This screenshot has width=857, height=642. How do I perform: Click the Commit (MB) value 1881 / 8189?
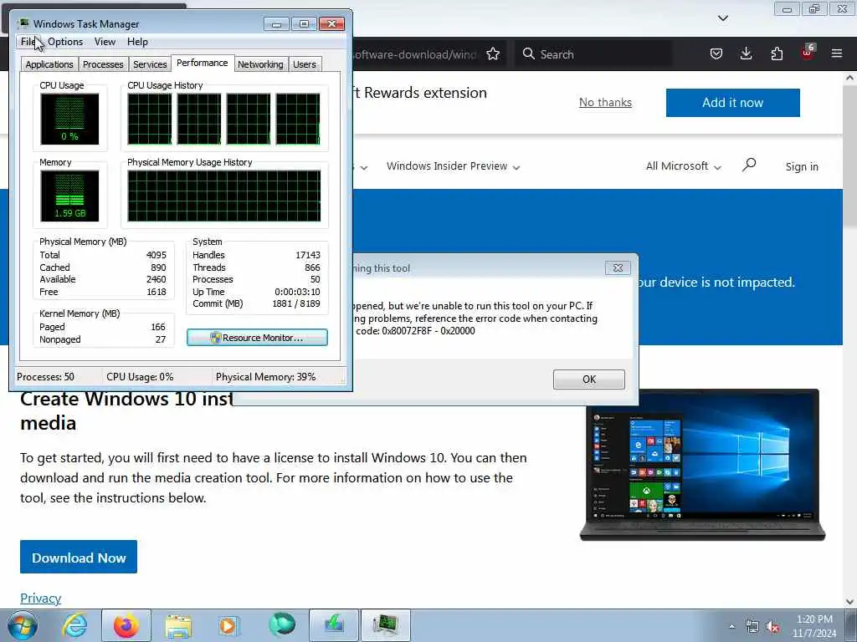(295, 303)
